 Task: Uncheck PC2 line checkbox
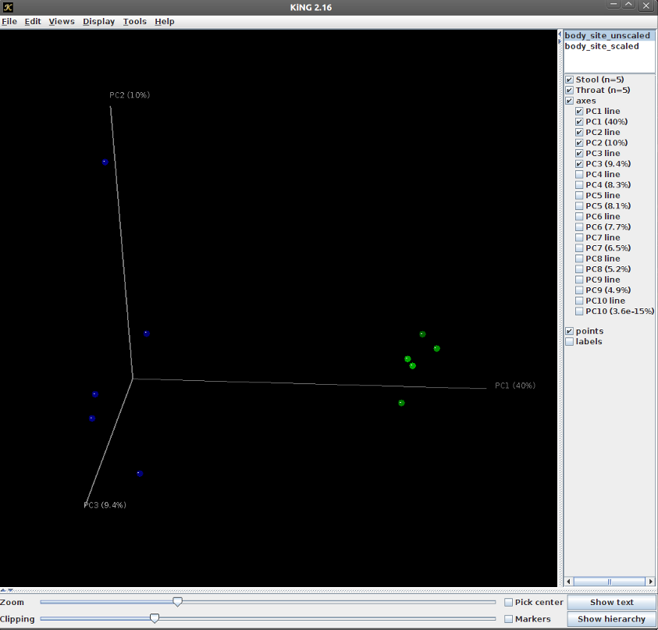point(579,132)
